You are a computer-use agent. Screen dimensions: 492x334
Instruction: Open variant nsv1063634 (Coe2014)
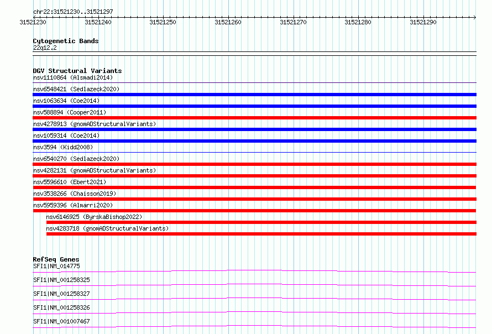pyautogui.click(x=66, y=101)
